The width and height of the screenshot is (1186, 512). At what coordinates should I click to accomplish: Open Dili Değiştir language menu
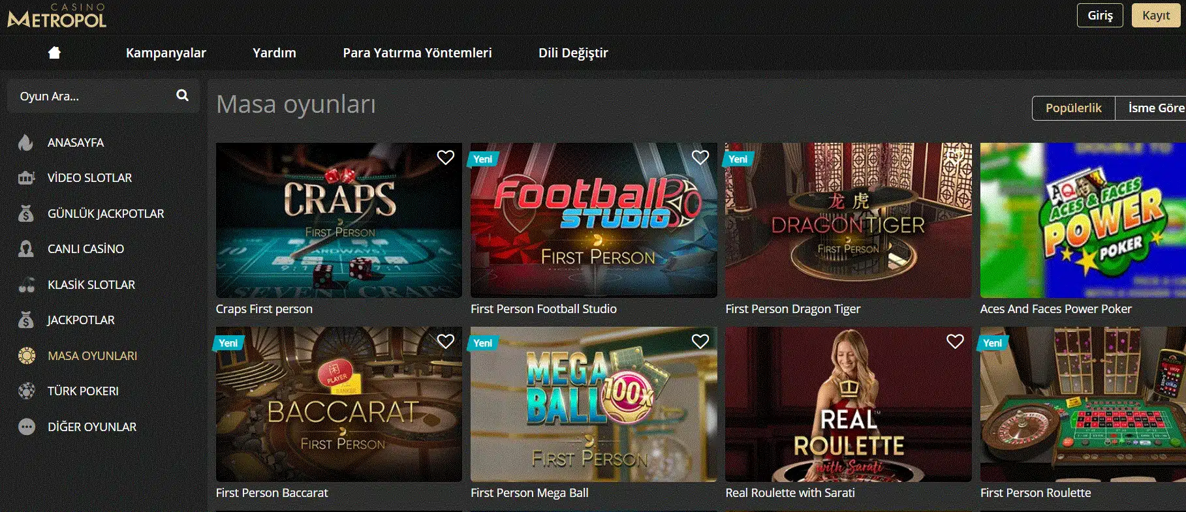click(x=573, y=53)
